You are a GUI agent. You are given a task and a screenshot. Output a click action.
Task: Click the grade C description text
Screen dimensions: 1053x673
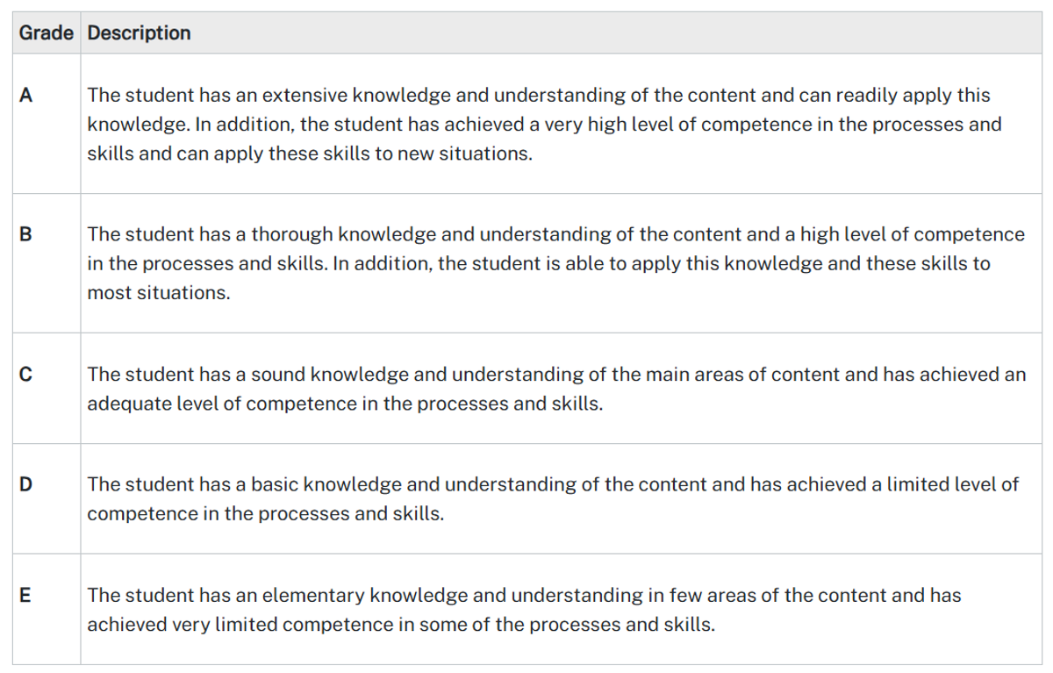click(556, 390)
